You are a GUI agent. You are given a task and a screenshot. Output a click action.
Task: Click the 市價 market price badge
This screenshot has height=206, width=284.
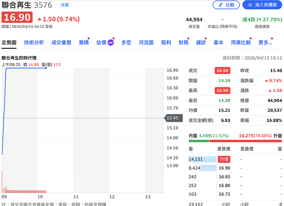(x=224, y=159)
